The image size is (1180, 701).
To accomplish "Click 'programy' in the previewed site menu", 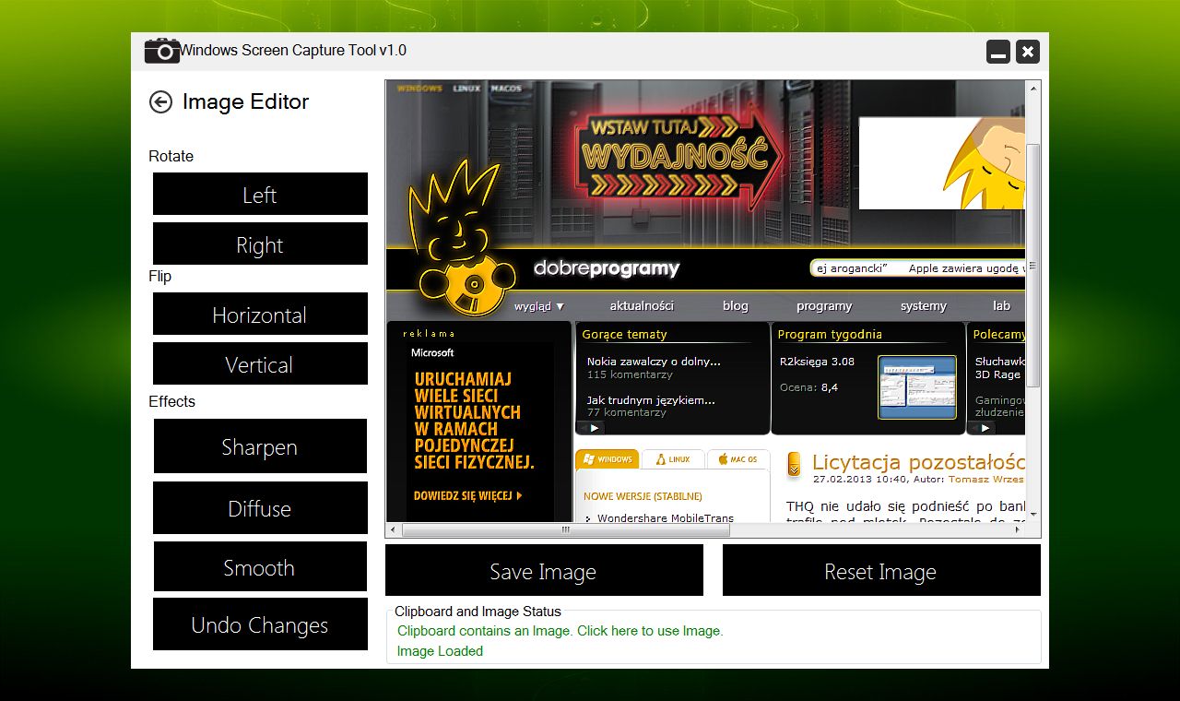I will 824,306.
